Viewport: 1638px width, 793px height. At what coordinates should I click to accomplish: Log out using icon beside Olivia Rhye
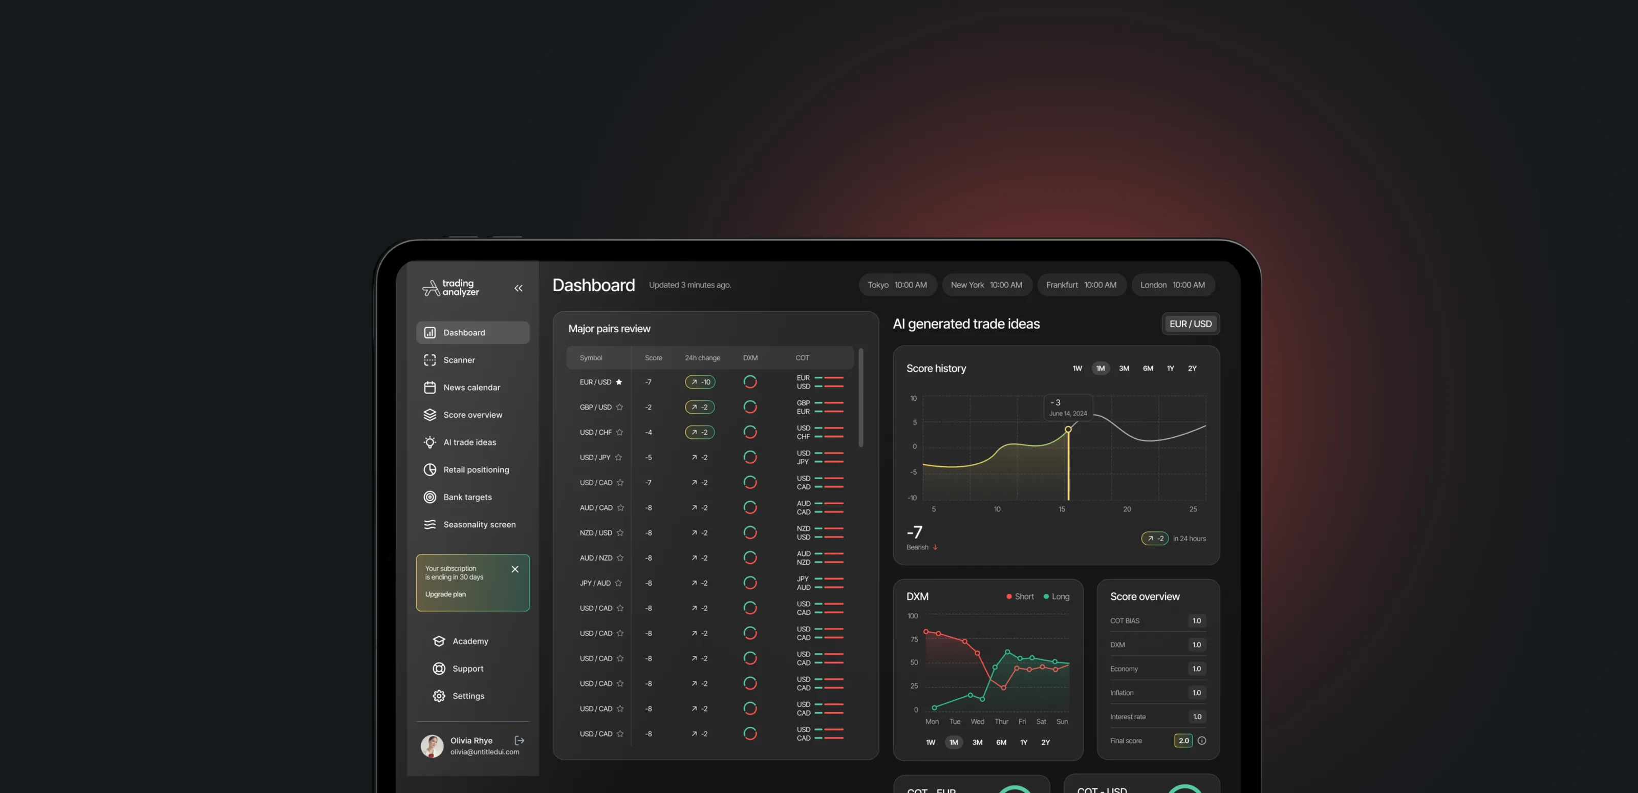coord(520,740)
